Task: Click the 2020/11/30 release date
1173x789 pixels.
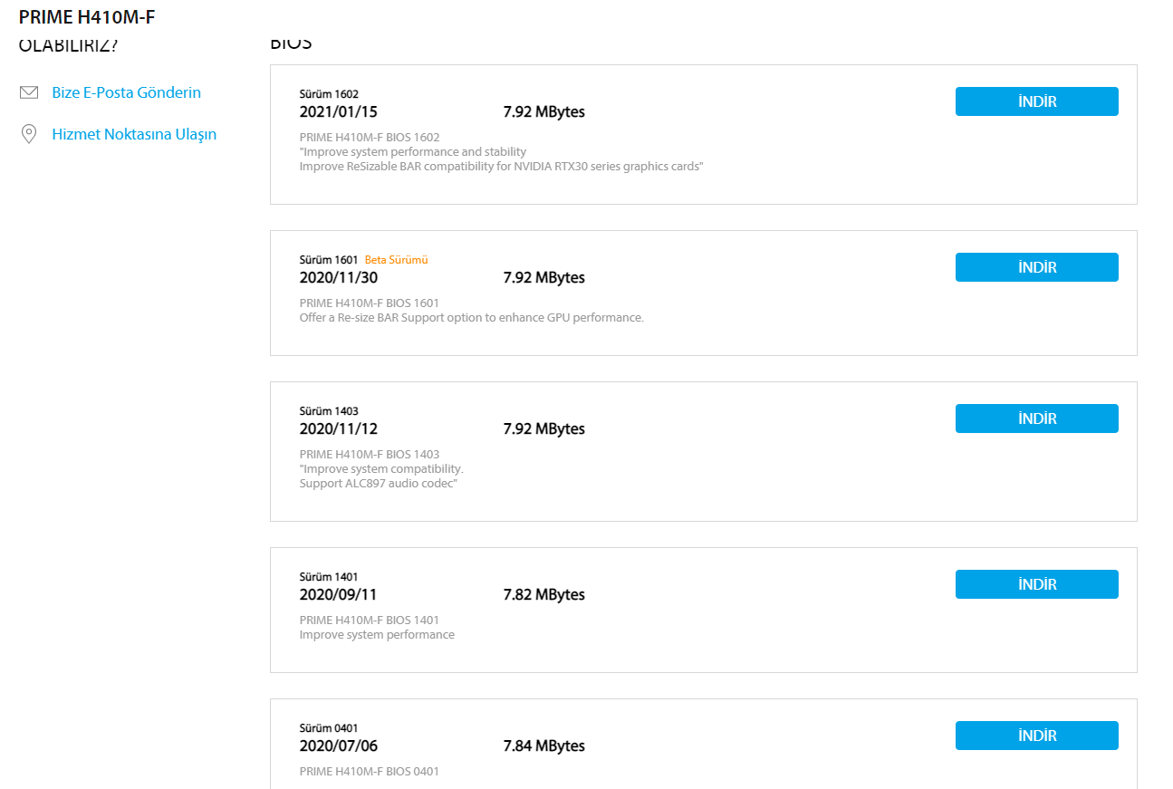Action: tap(338, 277)
